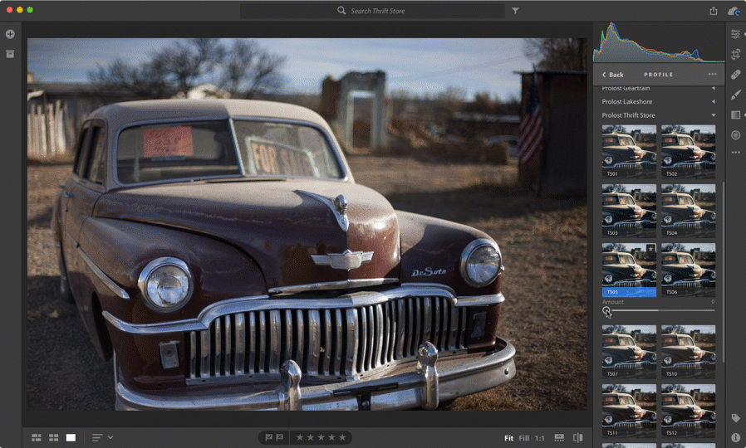Click the histogram graph
Image resolution: width=746 pixels, height=448 pixels.
pyautogui.click(x=659, y=41)
